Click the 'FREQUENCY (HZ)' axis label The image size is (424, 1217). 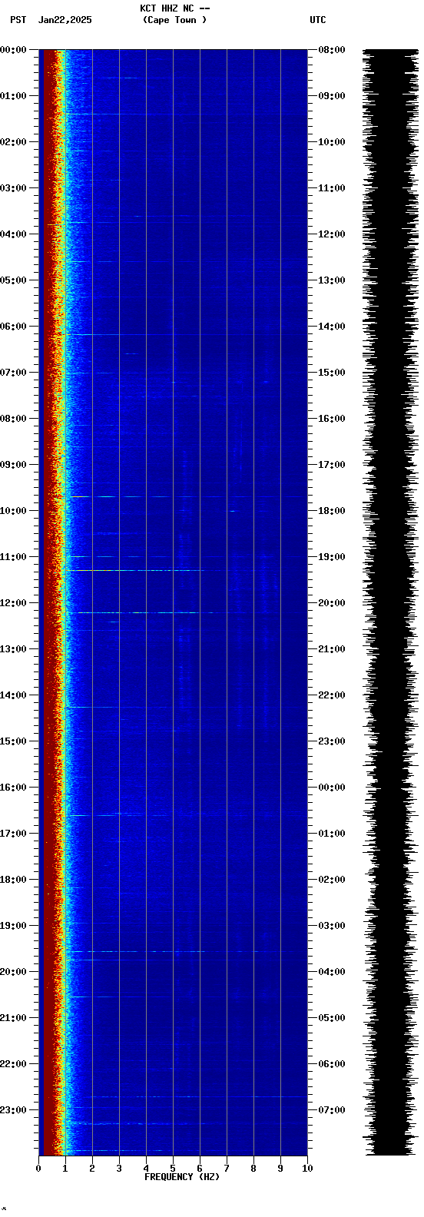click(182, 1177)
